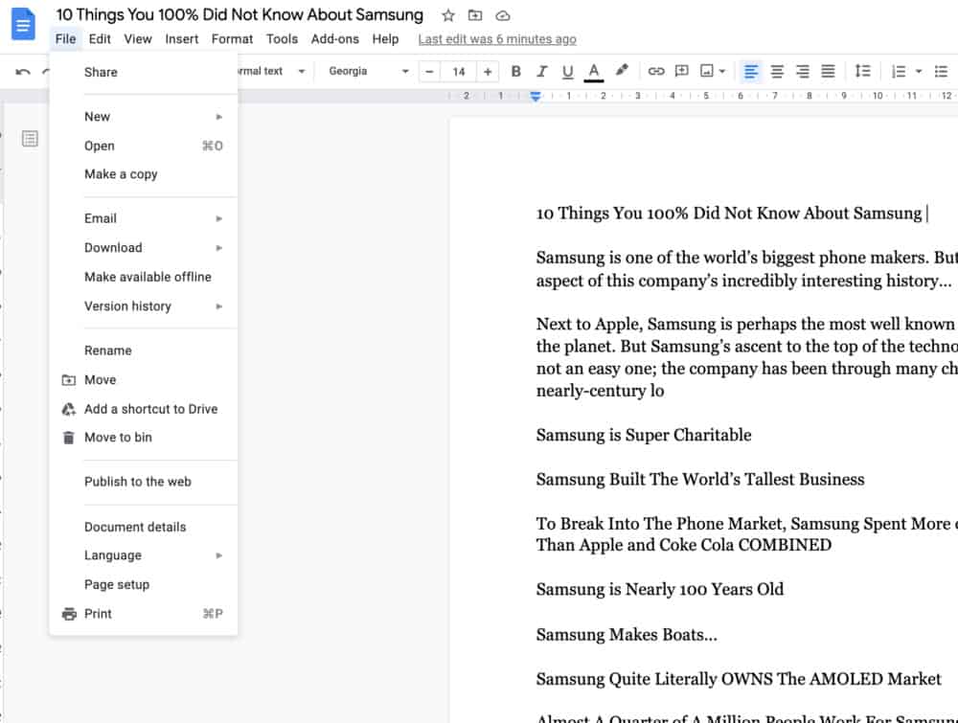Open the File menu
This screenshot has height=723, width=958.
[65, 39]
